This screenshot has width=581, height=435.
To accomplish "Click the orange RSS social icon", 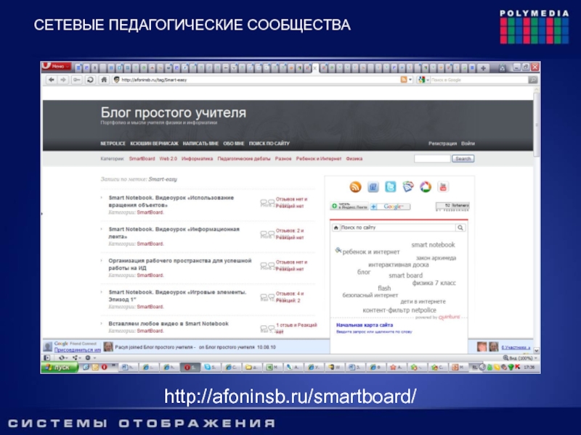I will pos(355,187).
